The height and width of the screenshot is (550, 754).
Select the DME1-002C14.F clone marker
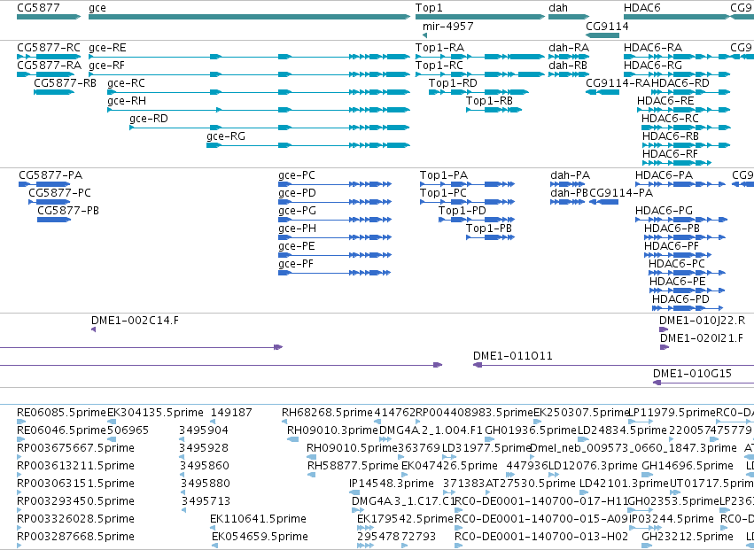pyautogui.click(x=93, y=329)
